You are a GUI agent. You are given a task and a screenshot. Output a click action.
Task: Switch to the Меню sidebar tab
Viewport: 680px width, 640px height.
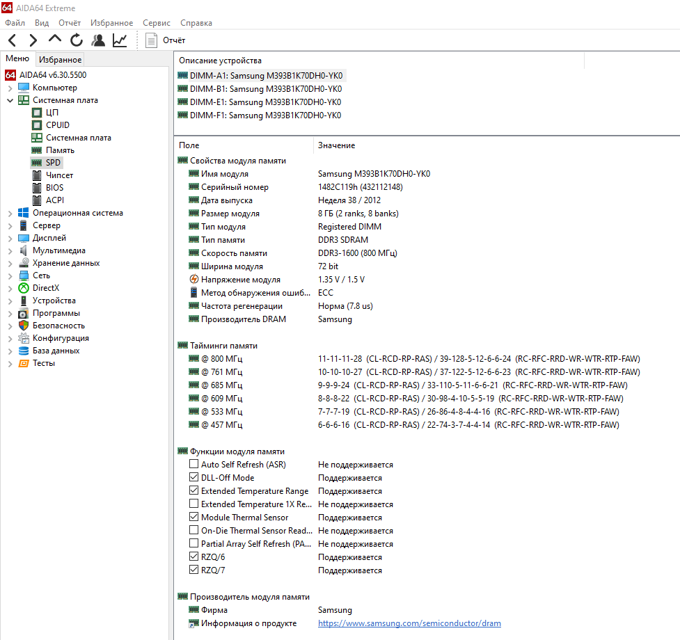[17, 58]
